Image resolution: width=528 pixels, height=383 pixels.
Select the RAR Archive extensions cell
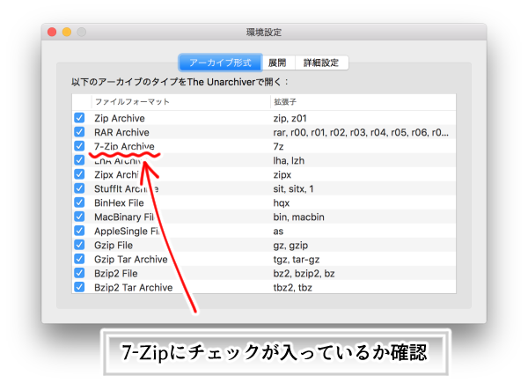point(361,132)
